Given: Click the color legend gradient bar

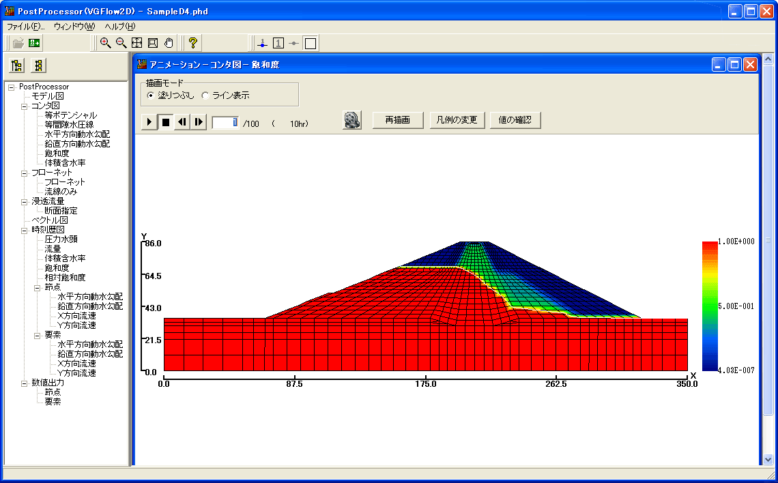Looking at the screenshot, I should tap(709, 306).
